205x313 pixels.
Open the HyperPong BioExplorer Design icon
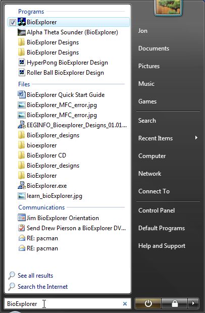click(x=22, y=62)
